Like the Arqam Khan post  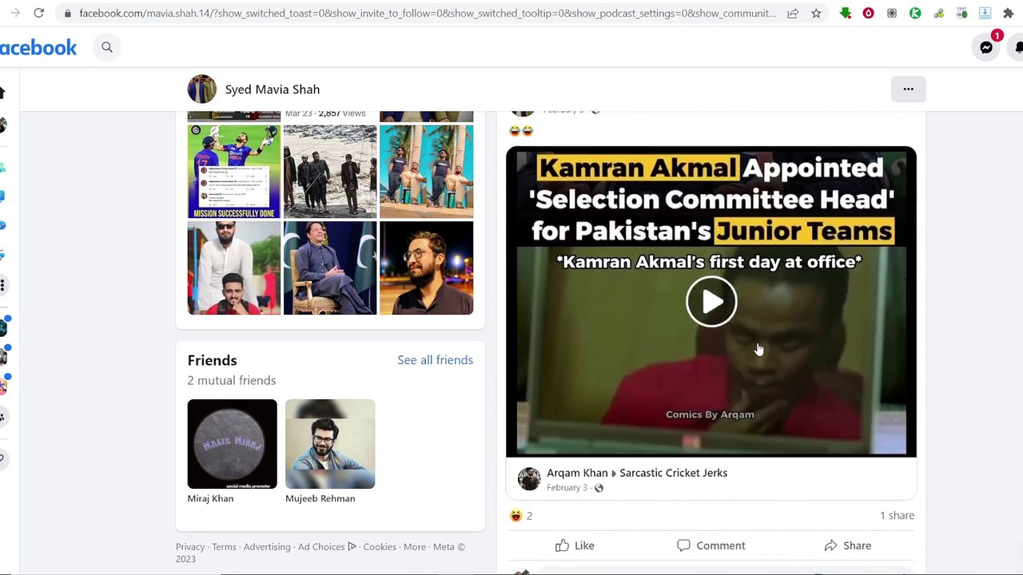(x=575, y=545)
